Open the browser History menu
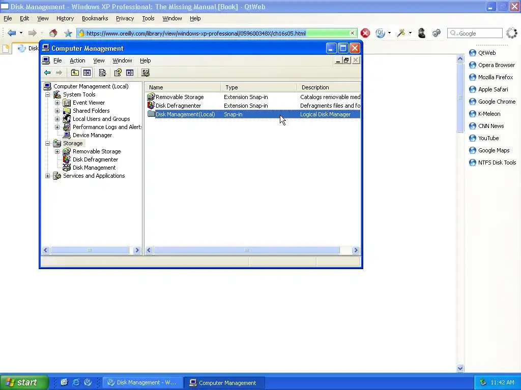The image size is (521, 390). [x=65, y=18]
